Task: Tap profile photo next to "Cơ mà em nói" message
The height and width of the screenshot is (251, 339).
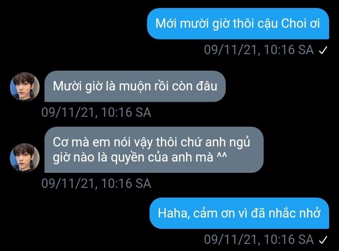Action: [x=24, y=158]
